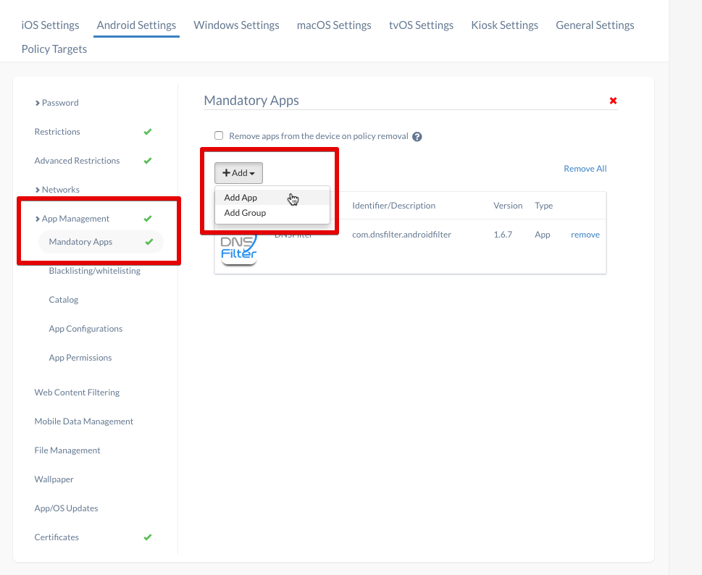702x575 pixels.
Task: Open the Windows Settings tab
Action: click(236, 25)
